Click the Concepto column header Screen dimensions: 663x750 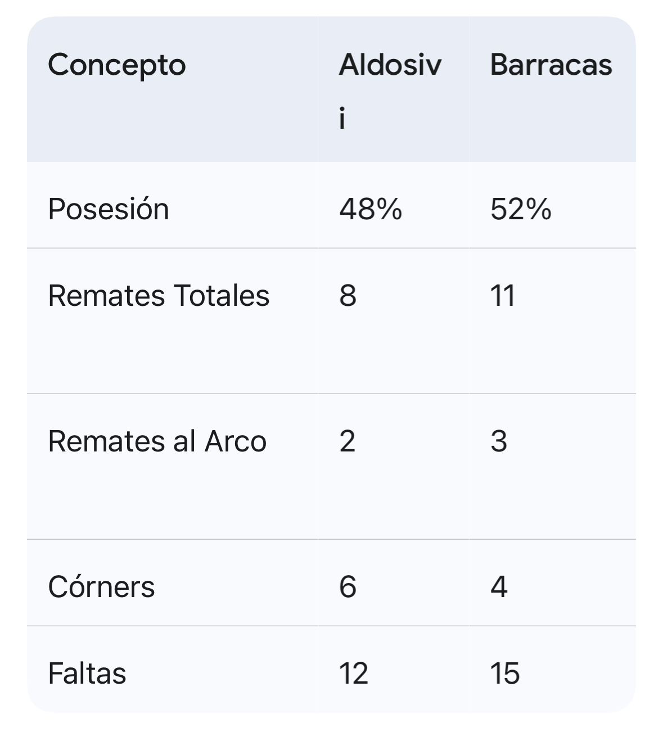coord(117,65)
